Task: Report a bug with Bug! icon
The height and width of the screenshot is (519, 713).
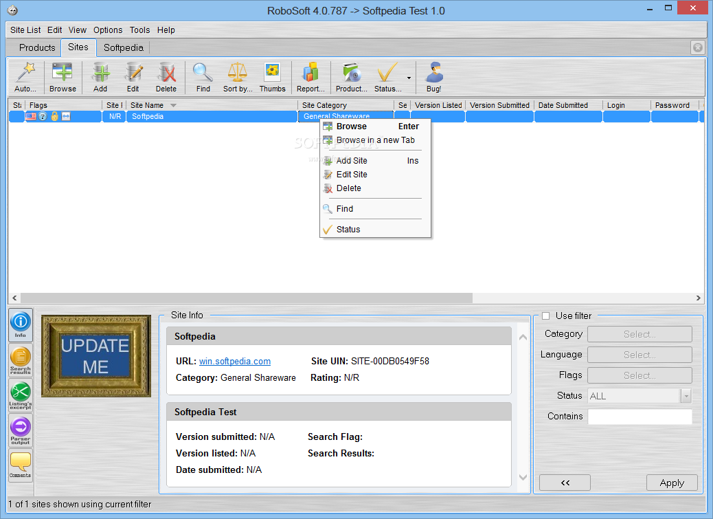Action: click(434, 77)
